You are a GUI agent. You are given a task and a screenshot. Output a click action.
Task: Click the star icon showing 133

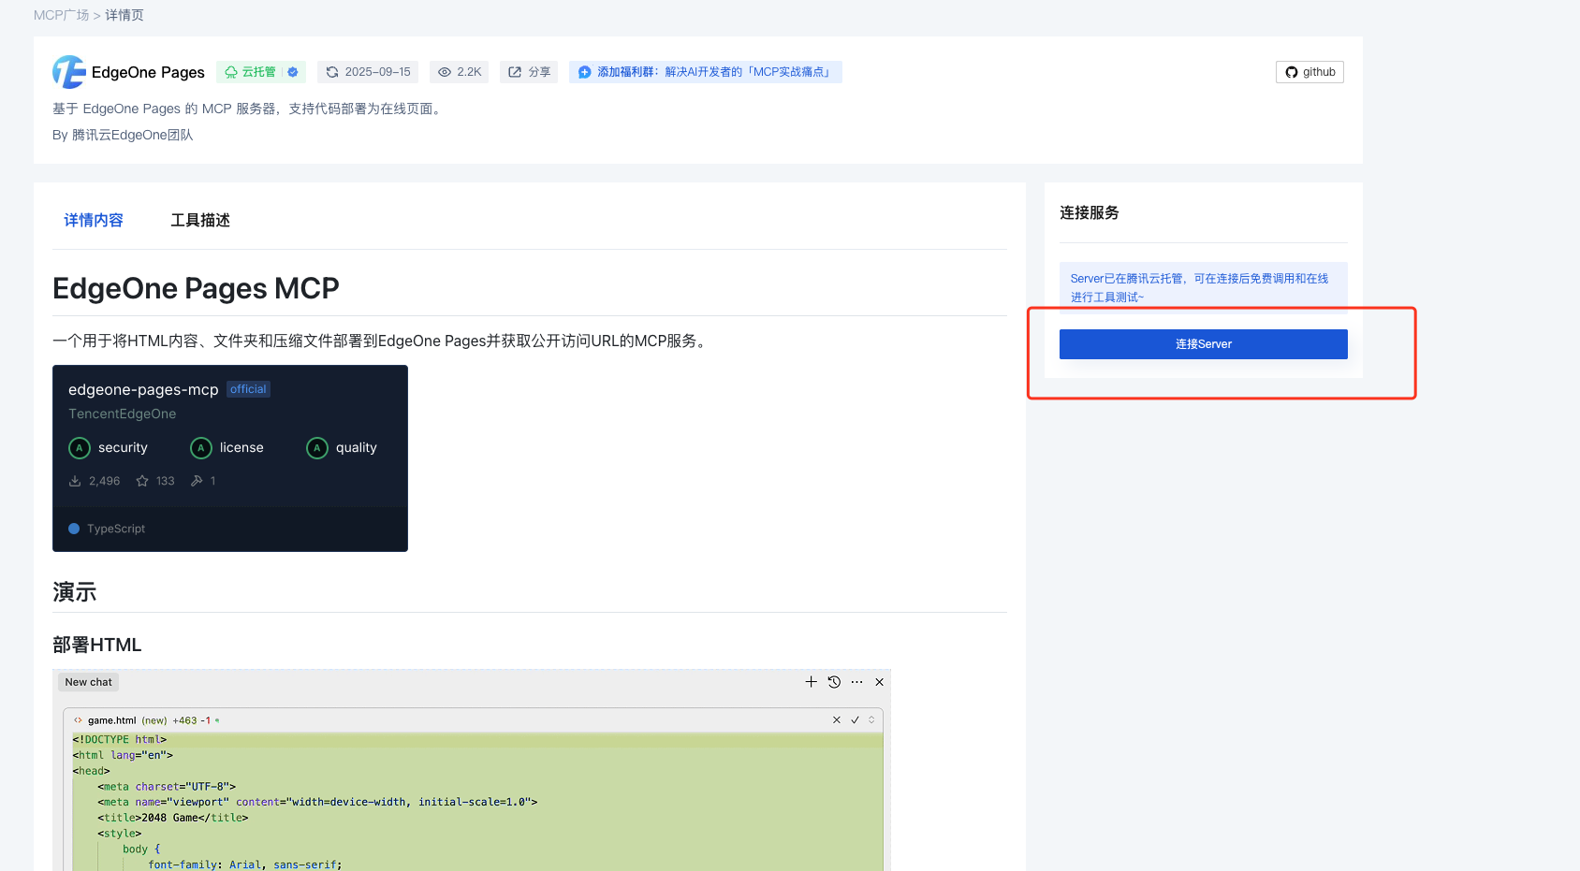coord(142,481)
